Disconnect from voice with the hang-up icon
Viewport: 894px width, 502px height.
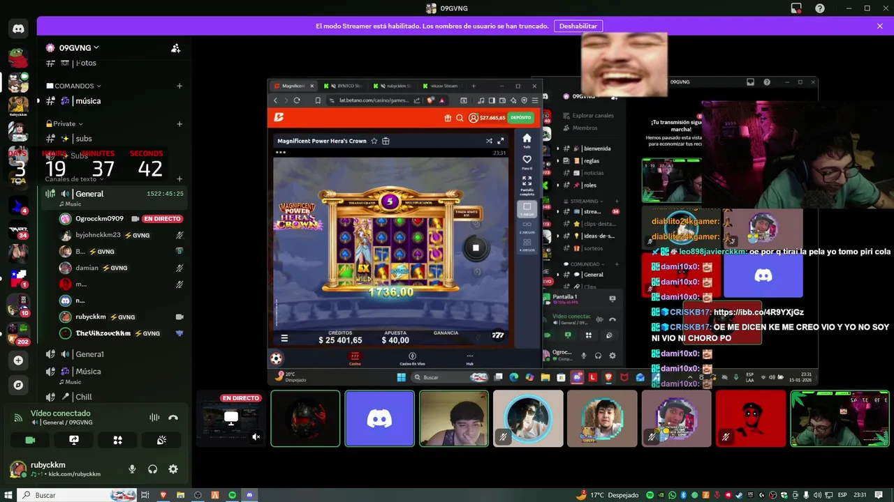[x=173, y=418]
